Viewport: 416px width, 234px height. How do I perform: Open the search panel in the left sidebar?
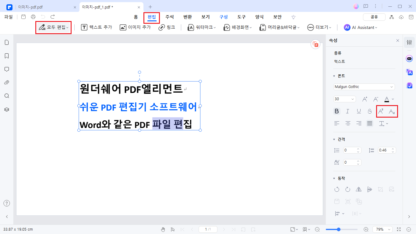click(x=7, y=96)
